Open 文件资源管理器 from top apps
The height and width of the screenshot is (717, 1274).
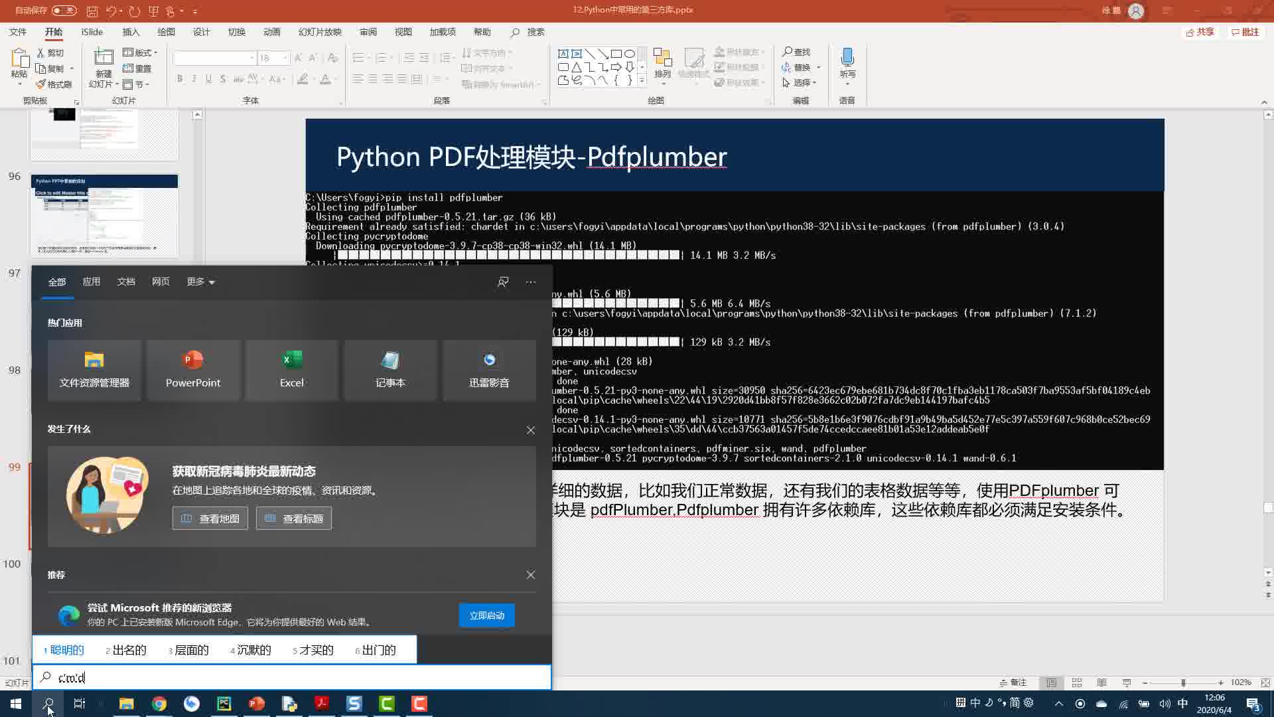(94, 370)
